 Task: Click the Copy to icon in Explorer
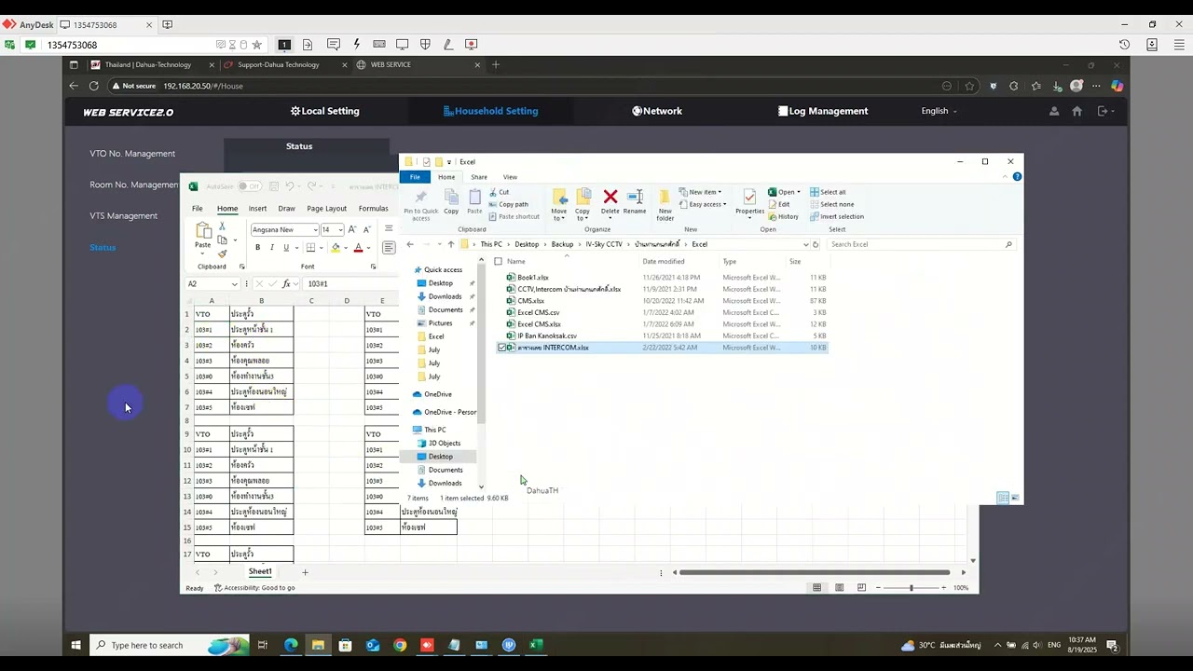click(x=583, y=197)
